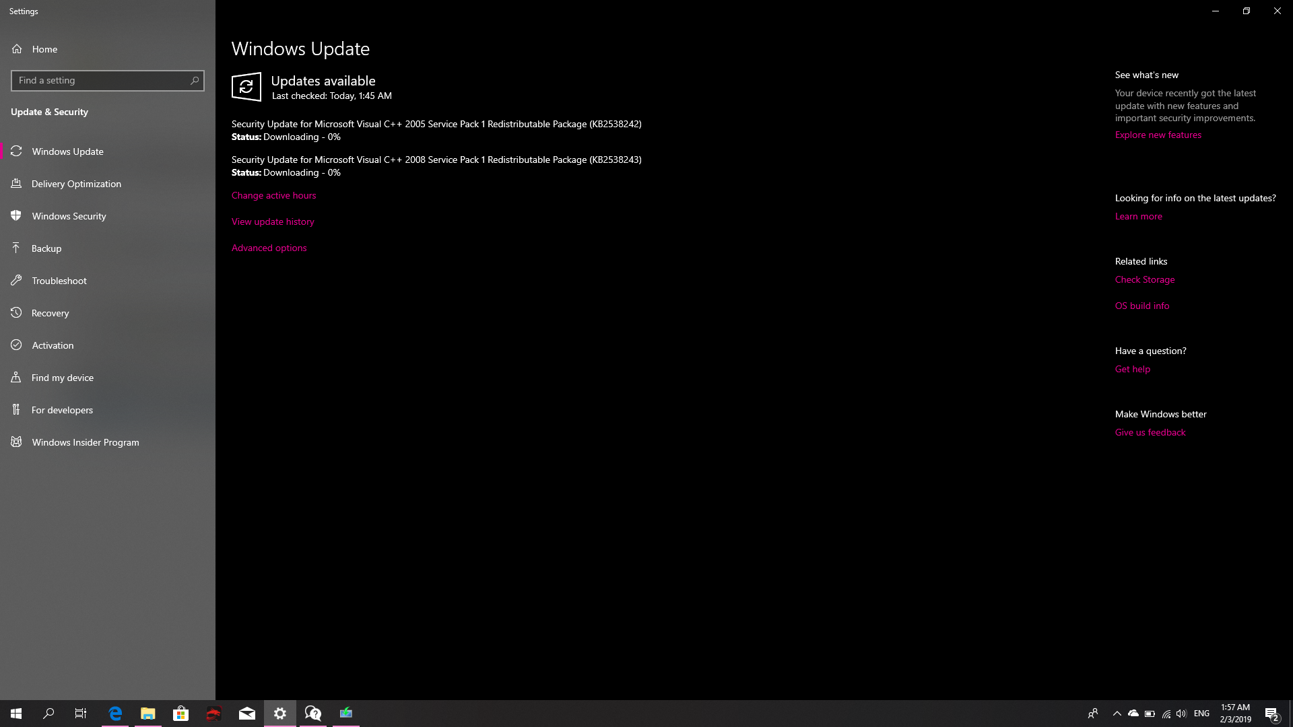Open the Windows Start menu
The width and height of the screenshot is (1293, 727).
tap(16, 714)
